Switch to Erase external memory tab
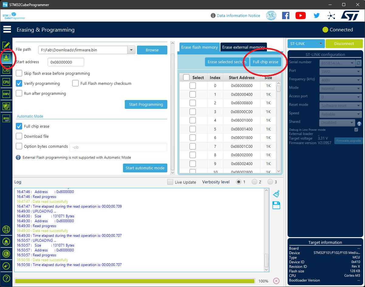Screen dimensions: 365x287 [x=244, y=47]
